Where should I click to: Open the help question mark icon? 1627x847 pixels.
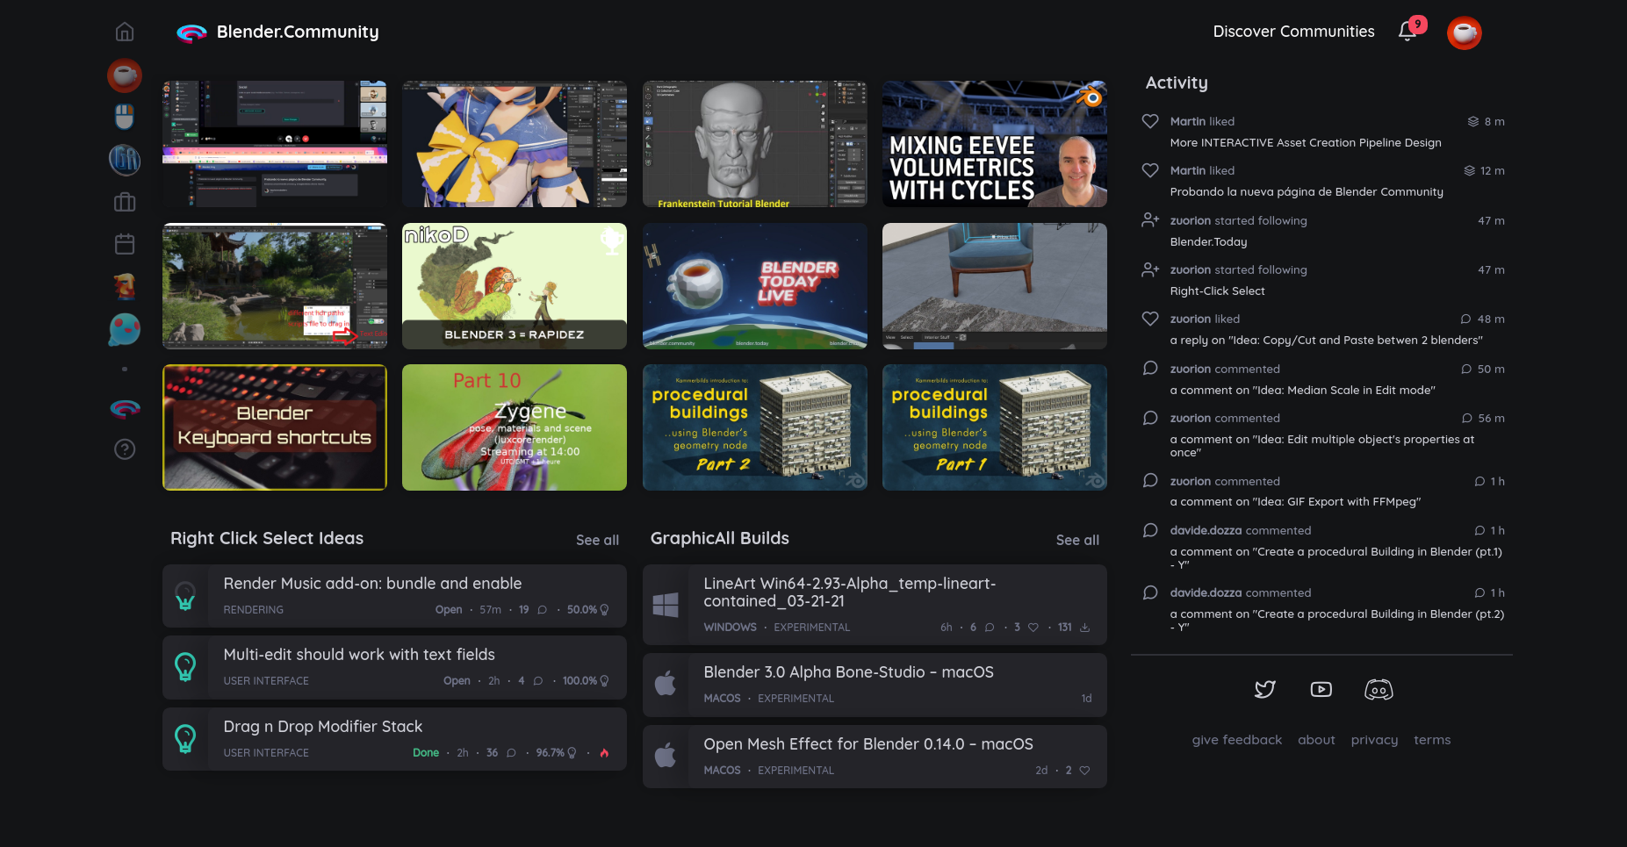125,449
